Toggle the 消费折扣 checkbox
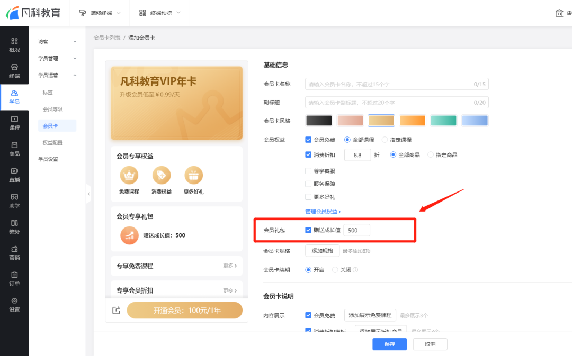Viewport: 572px width, 356px height. click(x=308, y=155)
